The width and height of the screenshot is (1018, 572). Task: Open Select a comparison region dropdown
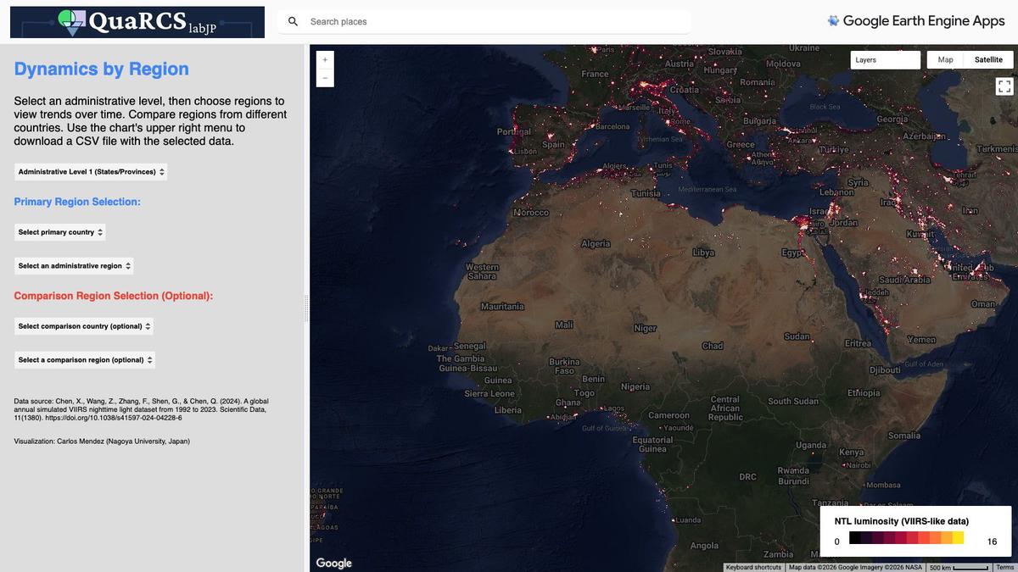point(85,360)
